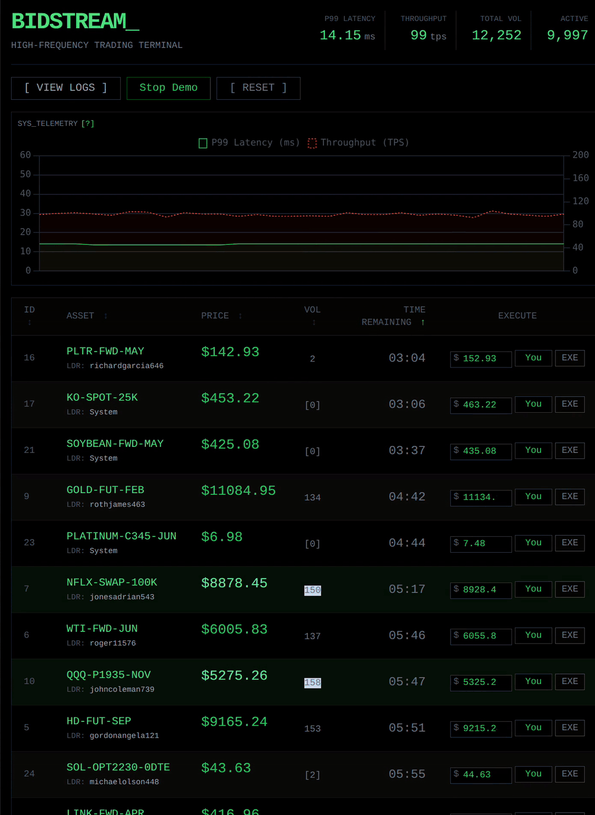The image size is (595, 815).
Task: Click the Stop Demo button
Action: 168,88
